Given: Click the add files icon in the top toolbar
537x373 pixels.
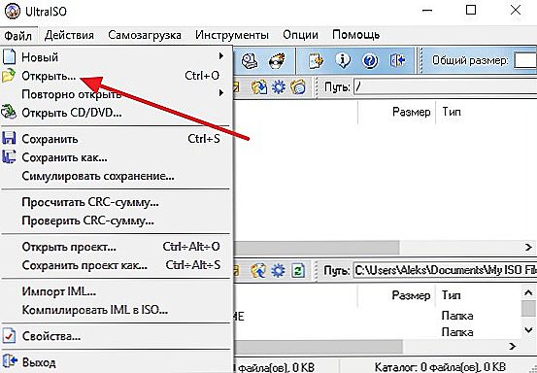Looking at the screenshot, I should [x=316, y=61].
